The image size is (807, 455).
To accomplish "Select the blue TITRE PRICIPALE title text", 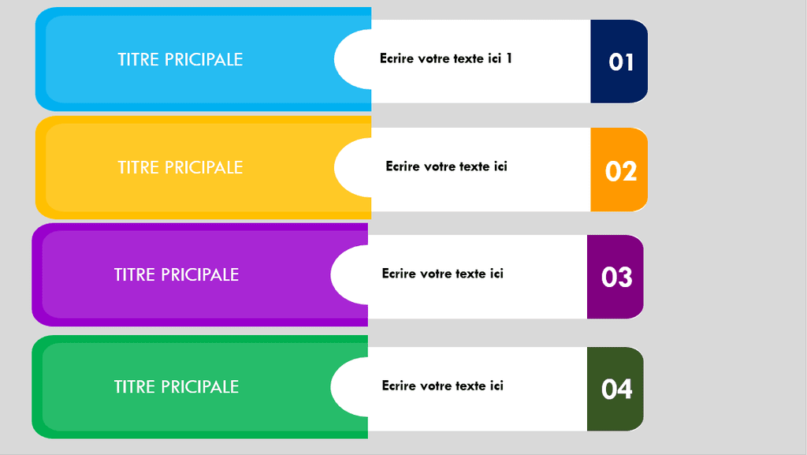I will pyautogui.click(x=180, y=59).
